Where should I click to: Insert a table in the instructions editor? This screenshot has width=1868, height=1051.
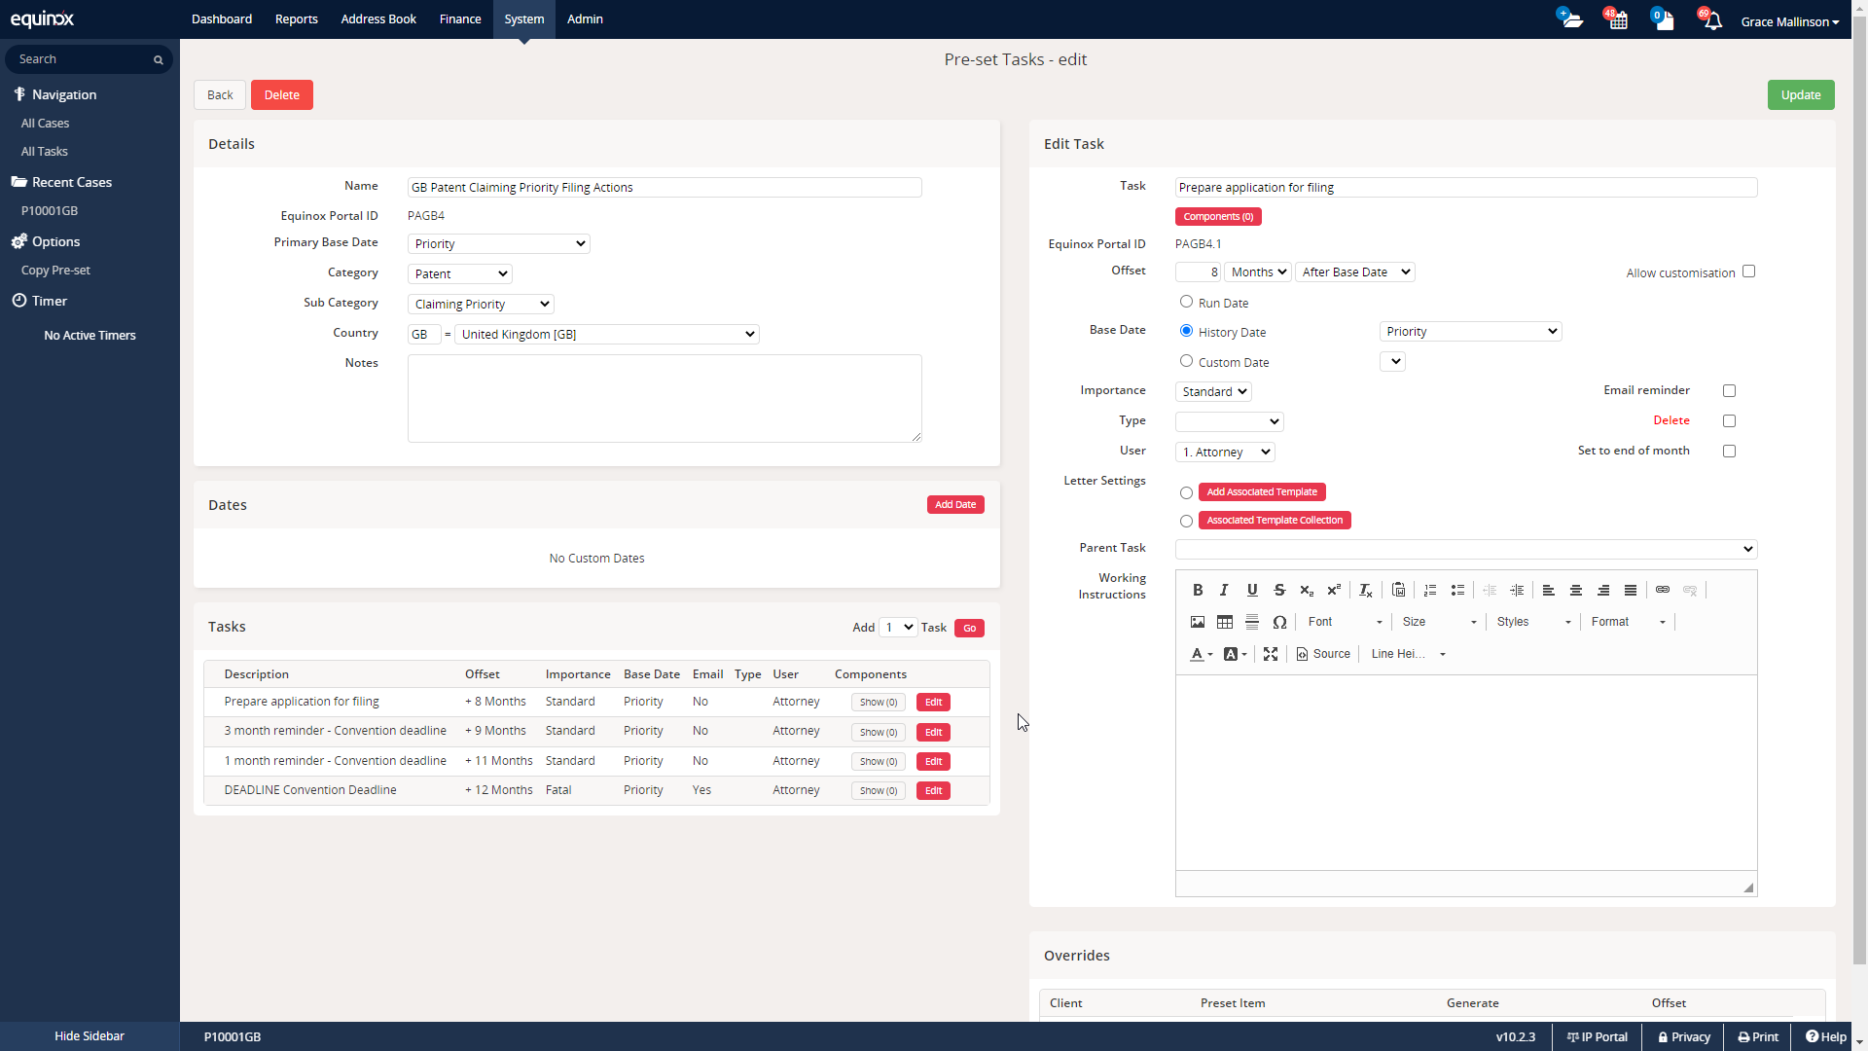(x=1224, y=622)
